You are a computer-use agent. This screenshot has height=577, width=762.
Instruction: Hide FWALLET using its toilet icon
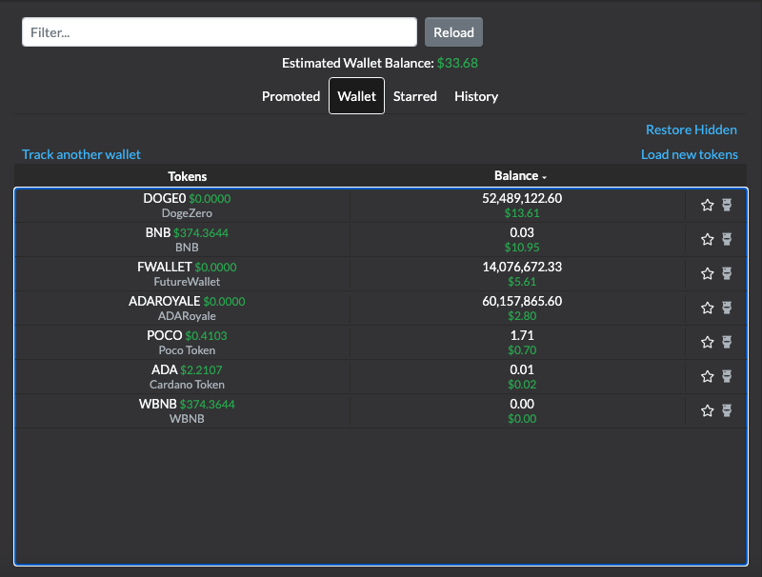click(x=727, y=273)
